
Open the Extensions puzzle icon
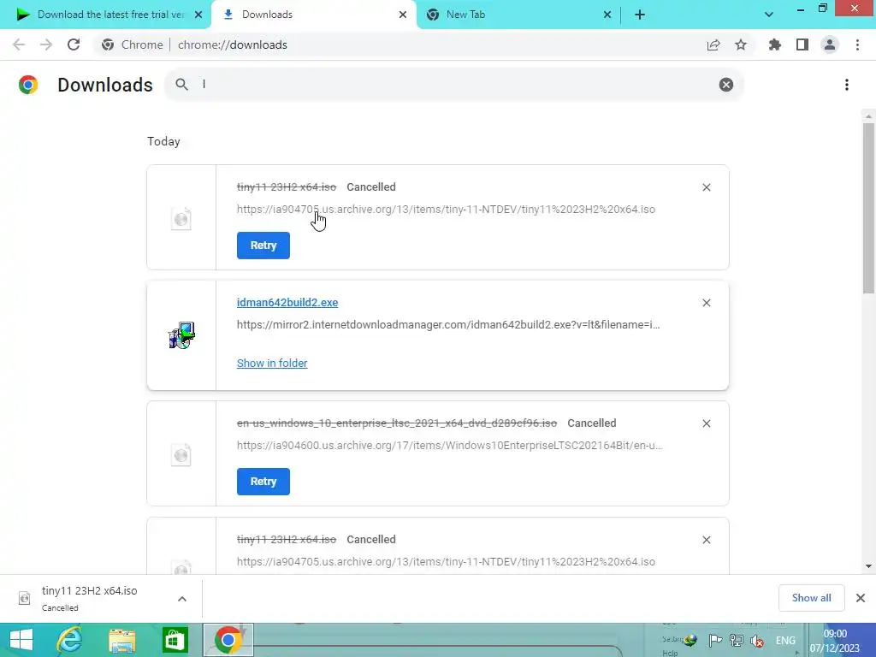tap(775, 44)
